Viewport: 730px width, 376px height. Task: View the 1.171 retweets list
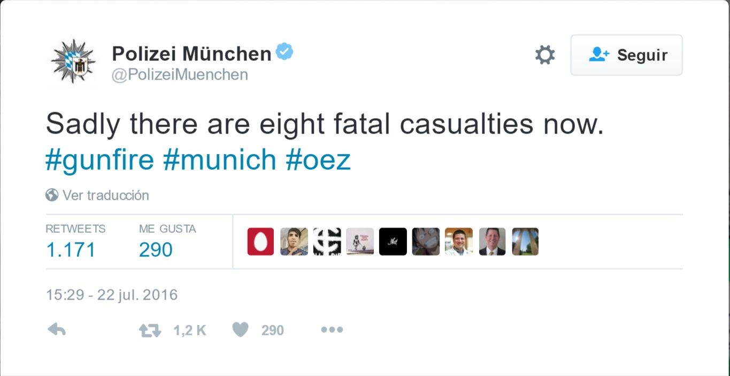(x=71, y=249)
